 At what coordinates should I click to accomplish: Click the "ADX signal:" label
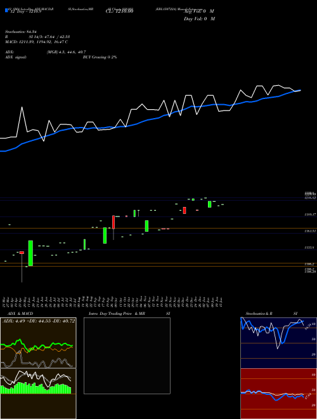point(16,57)
